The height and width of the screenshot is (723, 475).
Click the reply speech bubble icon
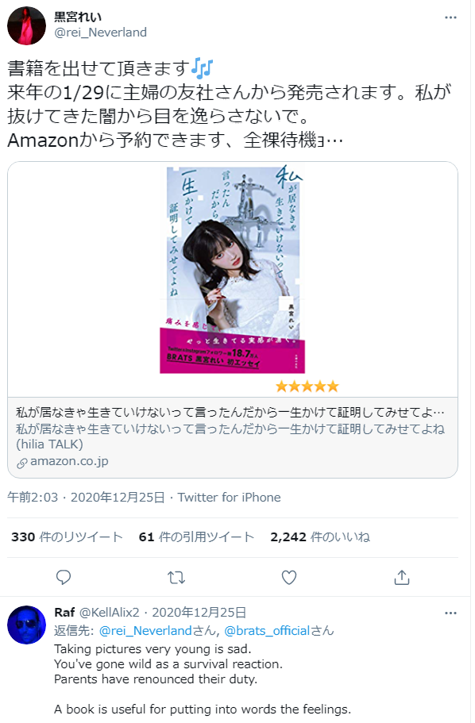[64, 577]
